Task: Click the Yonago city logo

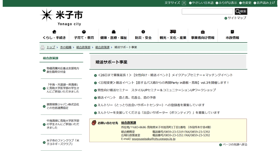Action: click(61, 17)
